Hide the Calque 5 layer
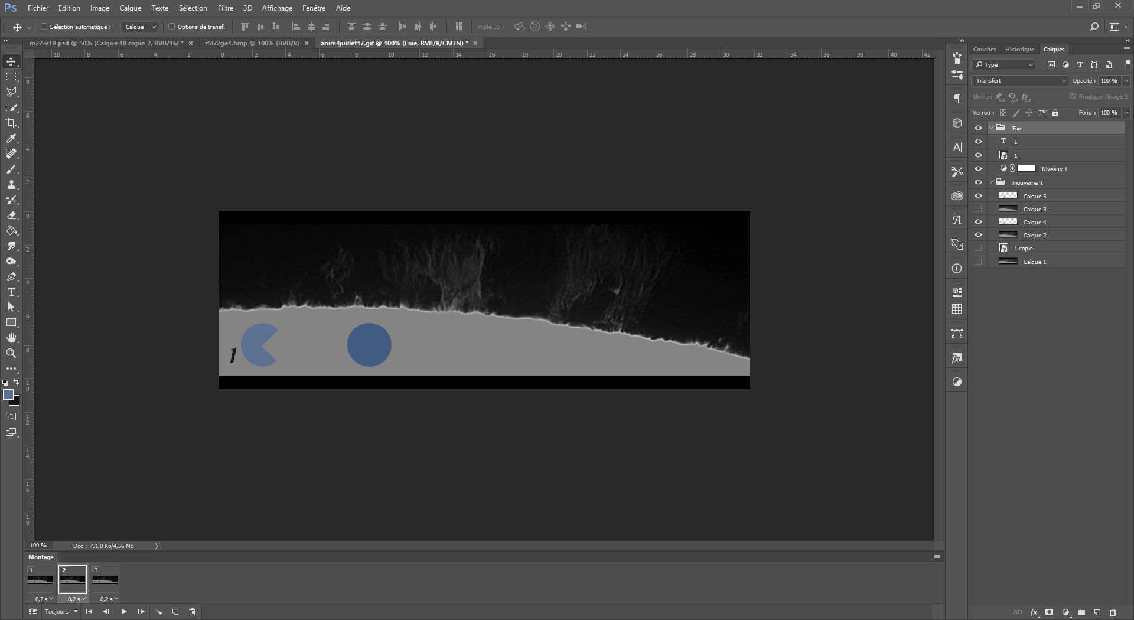Screen dimensions: 1134x620 978,196
